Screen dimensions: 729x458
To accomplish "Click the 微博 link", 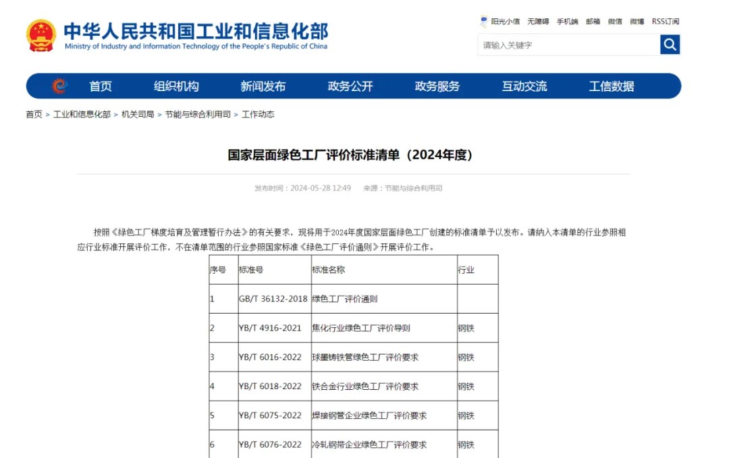I will click(x=637, y=22).
